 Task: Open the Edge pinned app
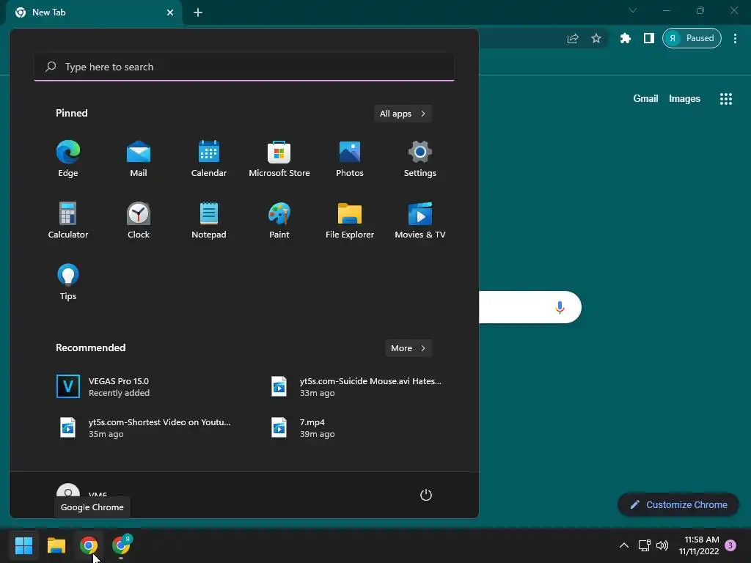(68, 158)
